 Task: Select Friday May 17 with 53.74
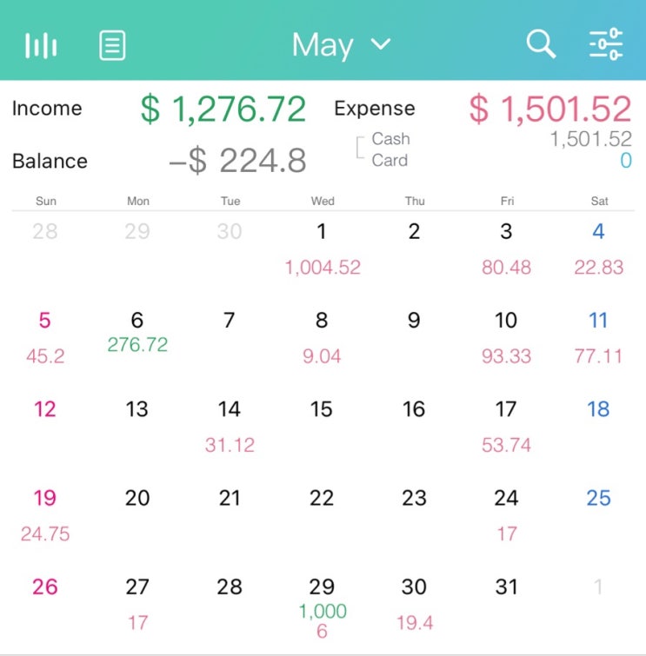[x=506, y=427]
